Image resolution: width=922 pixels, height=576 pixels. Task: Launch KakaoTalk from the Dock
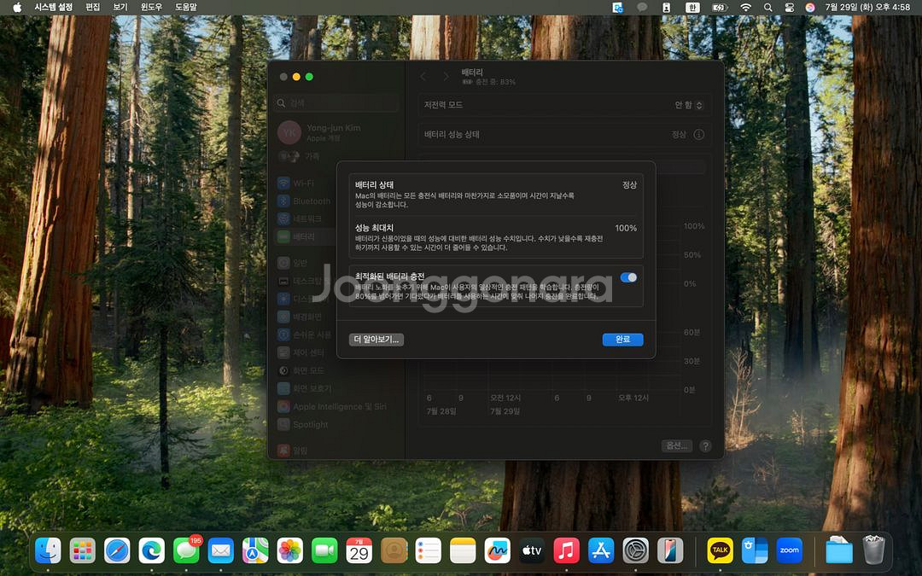coord(721,550)
